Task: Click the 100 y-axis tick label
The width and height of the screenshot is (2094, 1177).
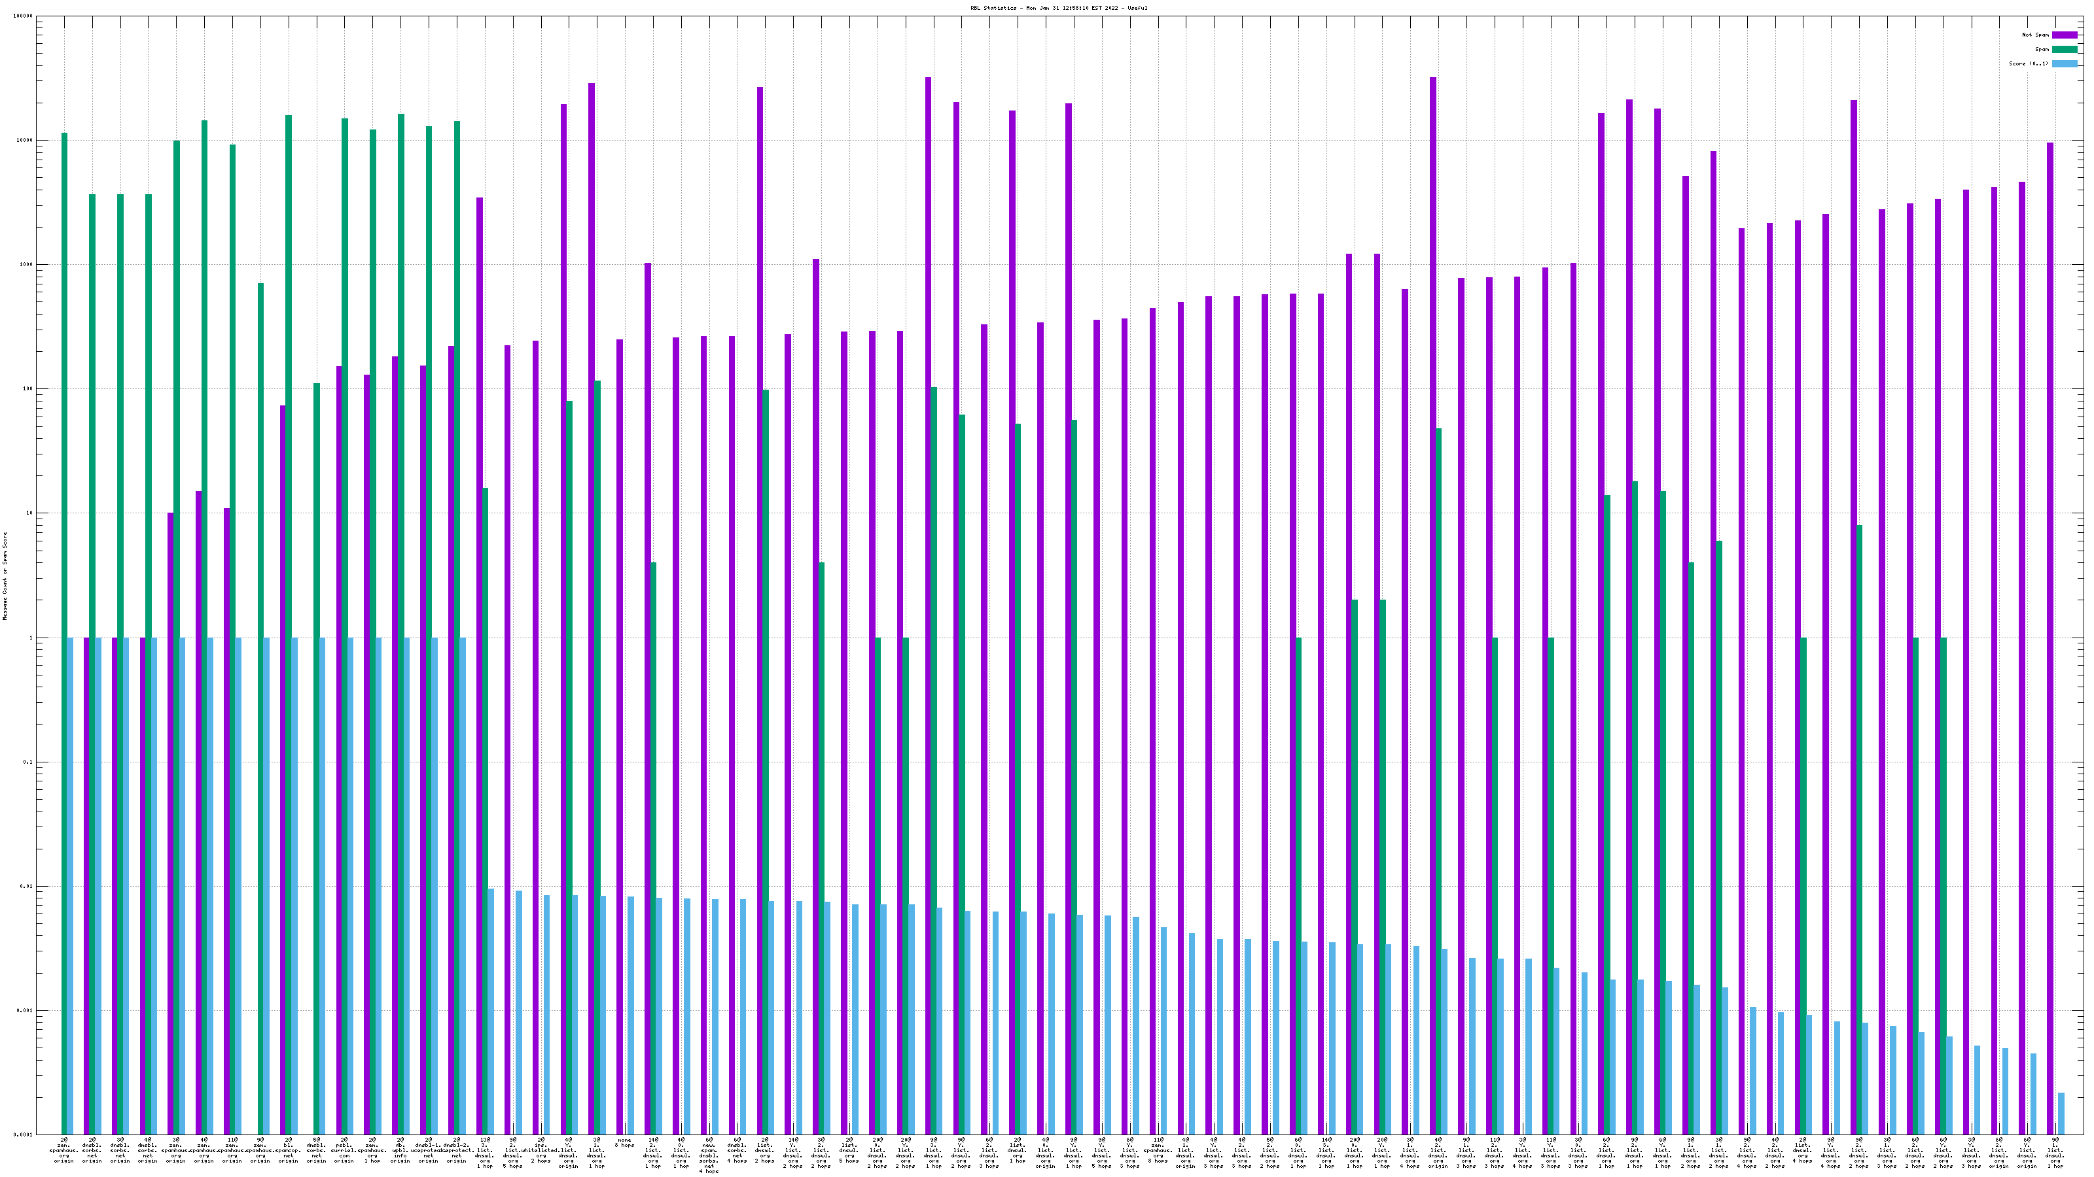Action: pos(28,389)
